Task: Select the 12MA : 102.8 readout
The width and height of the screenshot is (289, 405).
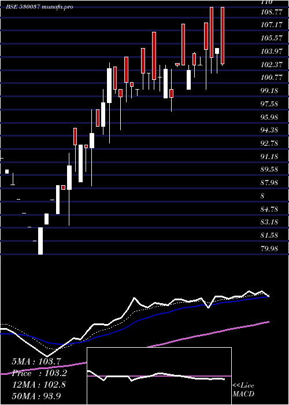Action: click(39, 385)
